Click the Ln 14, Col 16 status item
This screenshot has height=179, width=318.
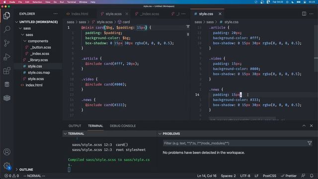pyautogui.click(x=207, y=176)
